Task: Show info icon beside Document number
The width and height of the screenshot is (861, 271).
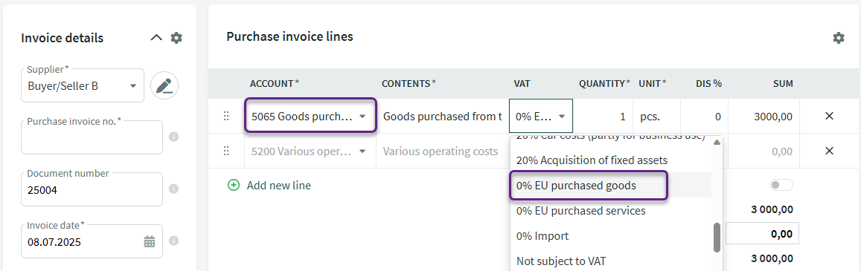Action: click(x=173, y=189)
